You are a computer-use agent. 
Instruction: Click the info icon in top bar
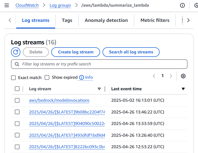click(x=182, y=5)
